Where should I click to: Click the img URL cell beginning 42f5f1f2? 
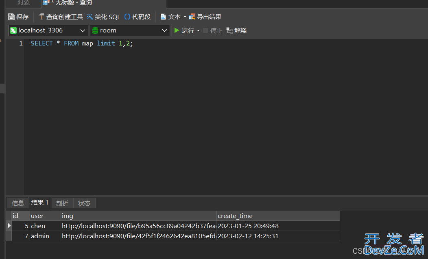(x=139, y=236)
